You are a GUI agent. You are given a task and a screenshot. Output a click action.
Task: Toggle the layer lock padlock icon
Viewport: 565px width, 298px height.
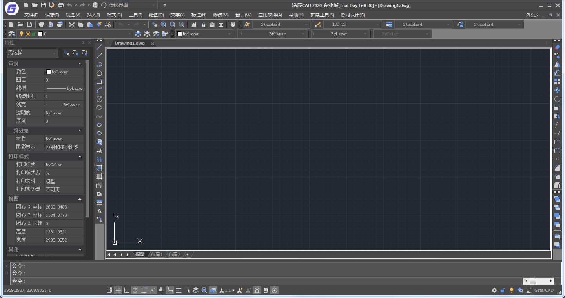[35, 34]
